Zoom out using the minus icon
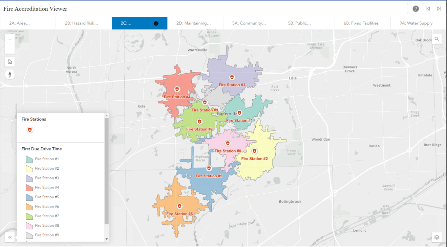Image resolution: width=447 pixels, height=247 pixels. tap(10, 49)
